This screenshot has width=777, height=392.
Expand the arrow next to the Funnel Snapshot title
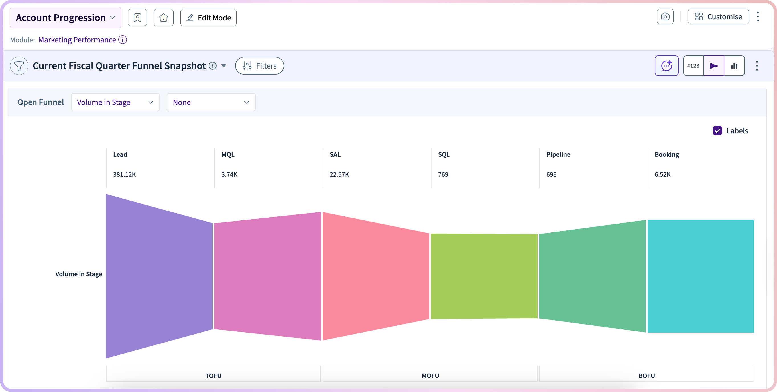[224, 66]
